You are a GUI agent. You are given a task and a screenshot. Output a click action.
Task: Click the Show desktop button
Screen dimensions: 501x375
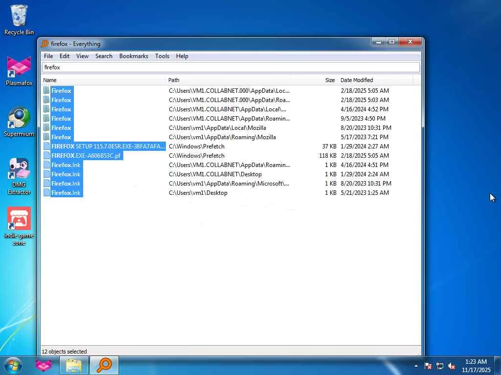point(498,366)
